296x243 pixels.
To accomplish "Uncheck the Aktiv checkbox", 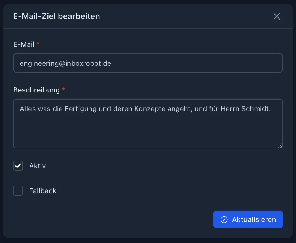I will [18, 166].
